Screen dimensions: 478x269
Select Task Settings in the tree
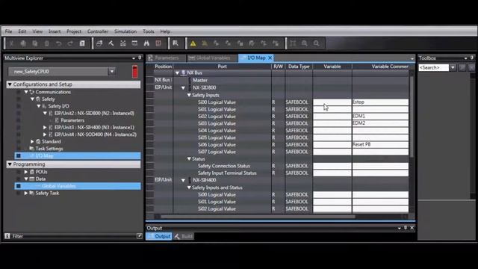[49, 149]
